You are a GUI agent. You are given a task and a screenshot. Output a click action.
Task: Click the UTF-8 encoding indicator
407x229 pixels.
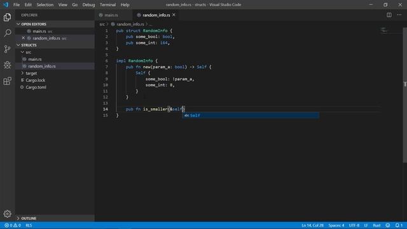click(354, 225)
